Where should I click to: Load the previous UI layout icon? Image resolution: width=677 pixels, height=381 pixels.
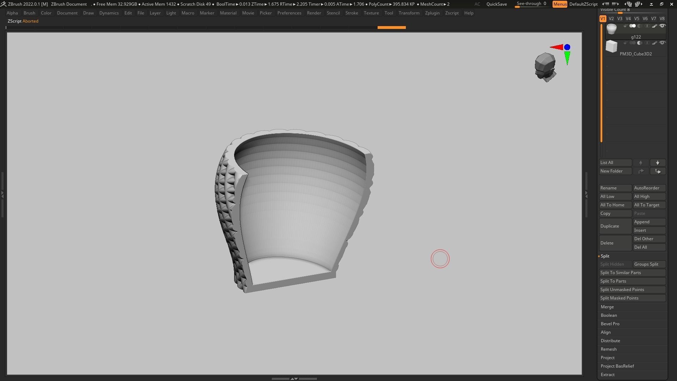tap(629, 4)
